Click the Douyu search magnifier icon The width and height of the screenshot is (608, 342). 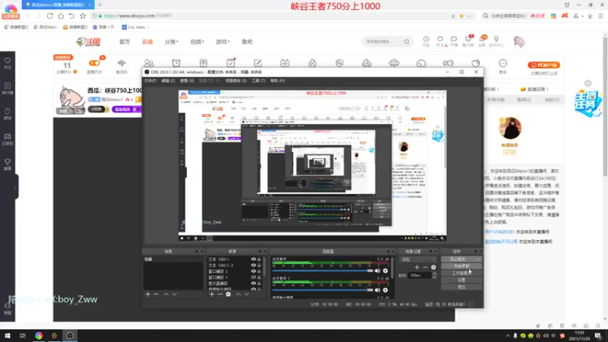[x=407, y=42]
